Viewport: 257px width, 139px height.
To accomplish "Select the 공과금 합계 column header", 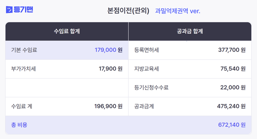I will pos(190,32).
